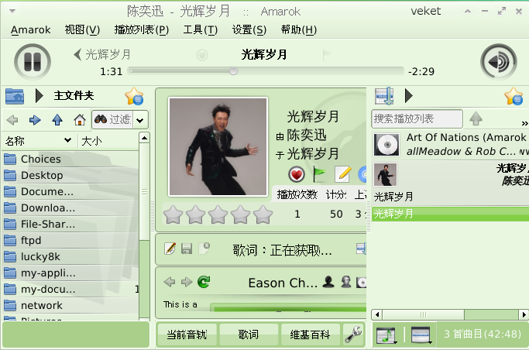Open the Amarok menu

tap(31, 29)
